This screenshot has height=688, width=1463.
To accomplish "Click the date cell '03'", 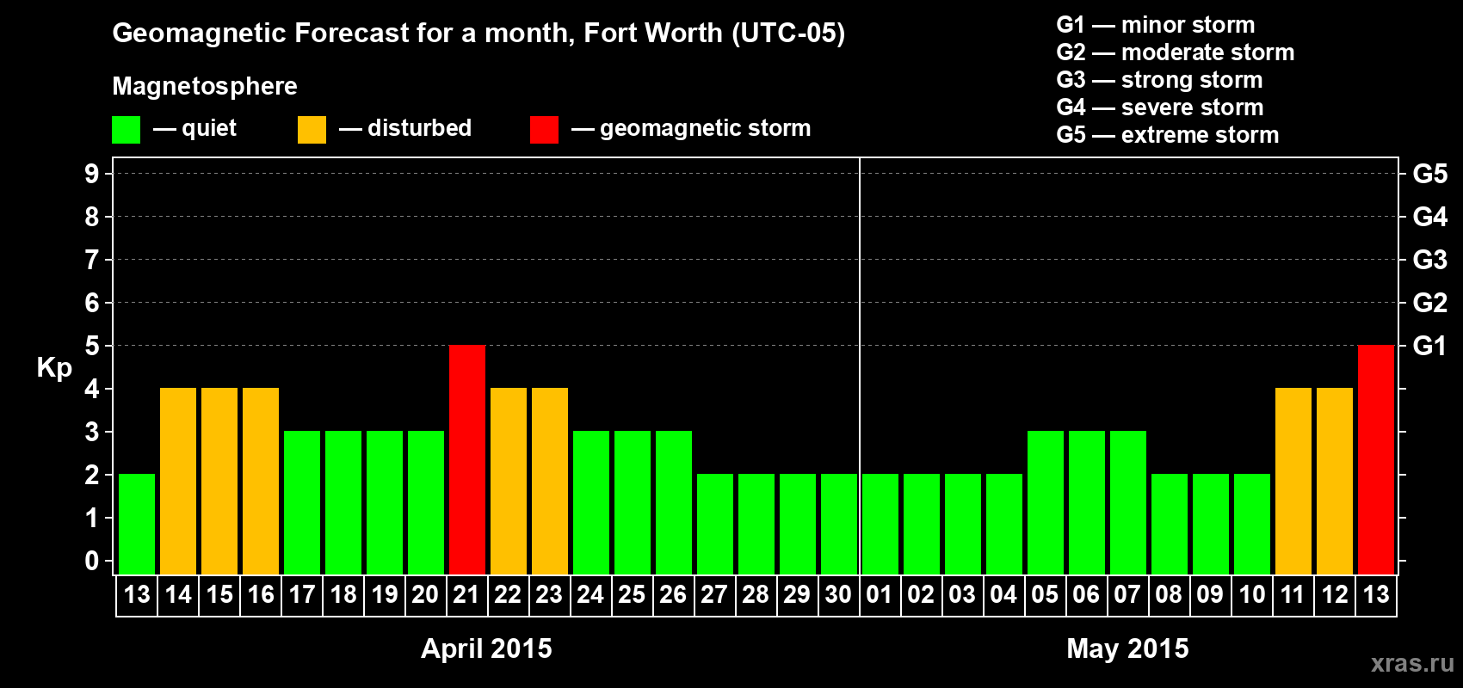I will pyautogui.click(x=963, y=595).
